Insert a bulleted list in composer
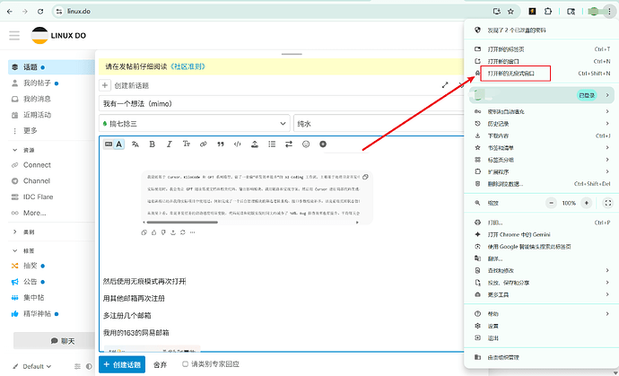This screenshot has height=376, width=619. coord(272,144)
